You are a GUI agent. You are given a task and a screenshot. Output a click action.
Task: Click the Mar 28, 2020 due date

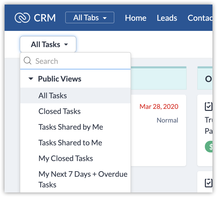tap(159, 107)
